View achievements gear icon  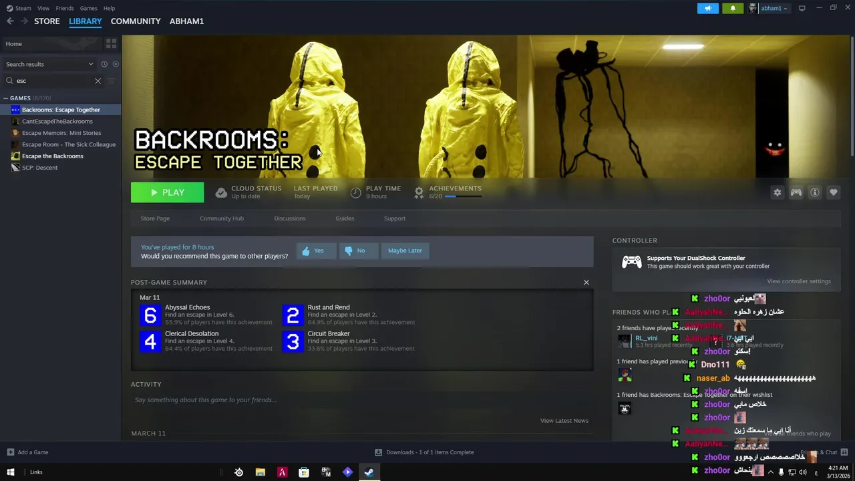419,192
